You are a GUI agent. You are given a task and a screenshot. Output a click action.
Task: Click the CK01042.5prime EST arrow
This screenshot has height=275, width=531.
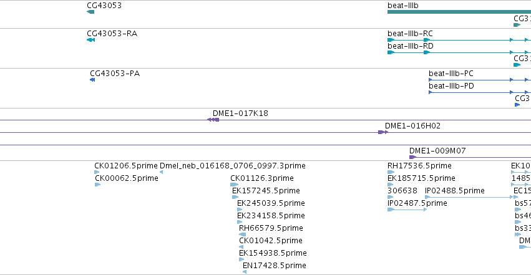(241, 247)
